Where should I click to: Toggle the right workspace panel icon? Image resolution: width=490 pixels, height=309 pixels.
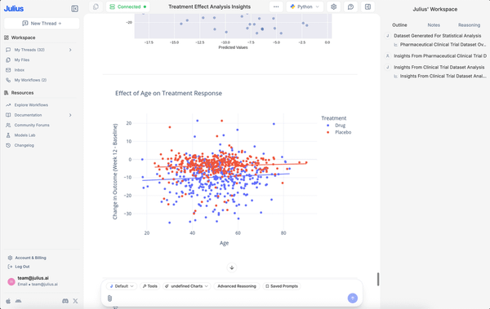coord(367,7)
